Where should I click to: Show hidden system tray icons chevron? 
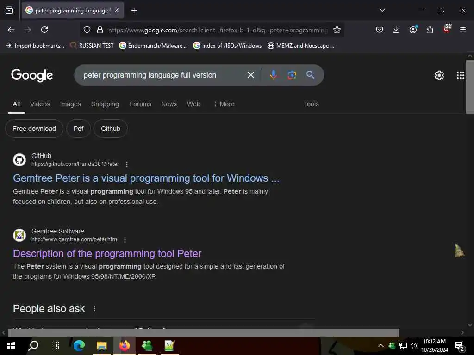[x=381, y=346]
